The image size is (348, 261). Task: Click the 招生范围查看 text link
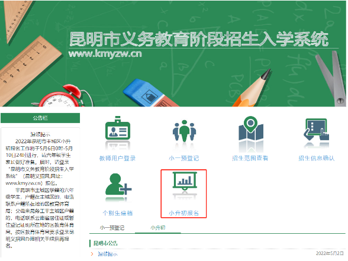(x=250, y=158)
